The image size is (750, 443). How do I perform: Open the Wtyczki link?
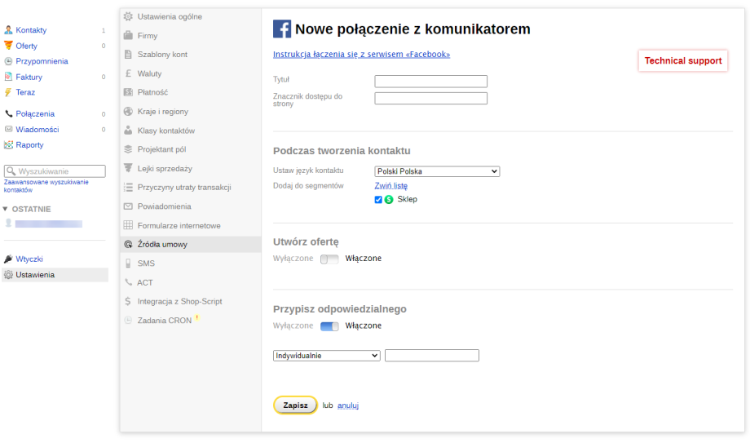(29, 259)
